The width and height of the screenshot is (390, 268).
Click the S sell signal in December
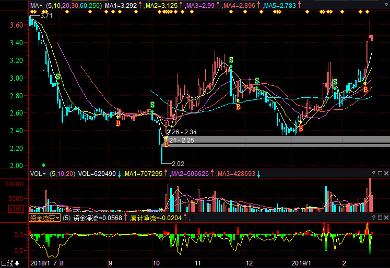(256, 81)
